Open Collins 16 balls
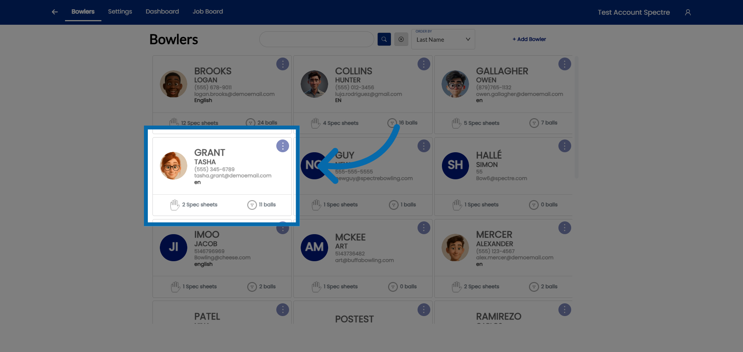 coord(402,123)
